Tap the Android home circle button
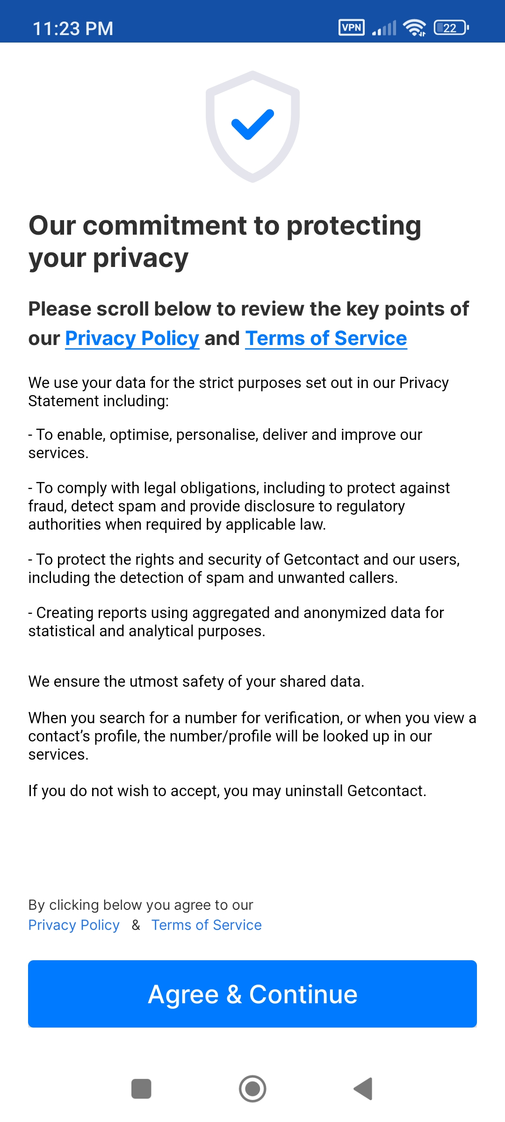The height and width of the screenshot is (1122, 505). 252,1089
